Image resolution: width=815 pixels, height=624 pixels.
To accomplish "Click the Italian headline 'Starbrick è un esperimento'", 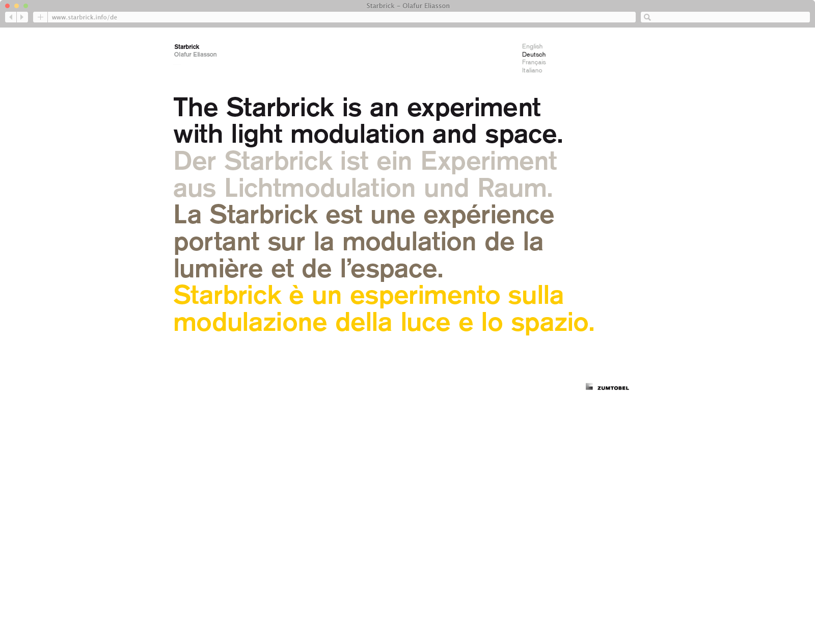I will coord(337,295).
